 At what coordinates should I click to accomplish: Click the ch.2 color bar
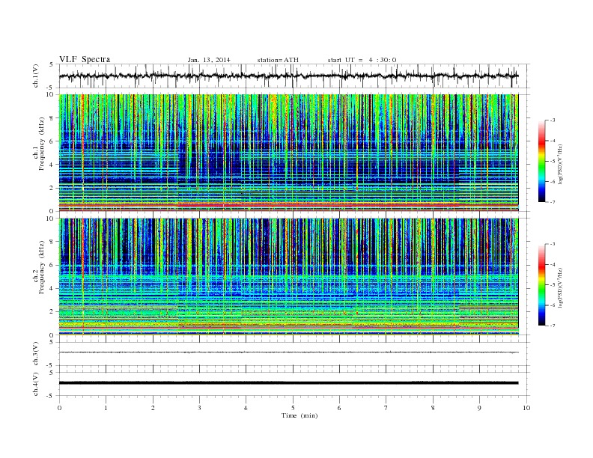pyautogui.click(x=541, y=284)
